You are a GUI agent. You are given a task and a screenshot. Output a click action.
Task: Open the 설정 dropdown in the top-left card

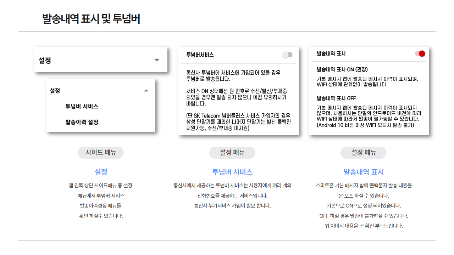[x=101, y=60]
